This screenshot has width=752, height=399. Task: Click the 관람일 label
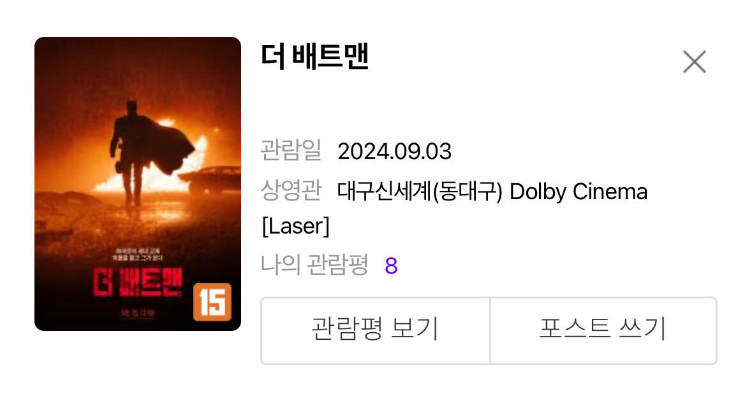click(x=291, y=150)
